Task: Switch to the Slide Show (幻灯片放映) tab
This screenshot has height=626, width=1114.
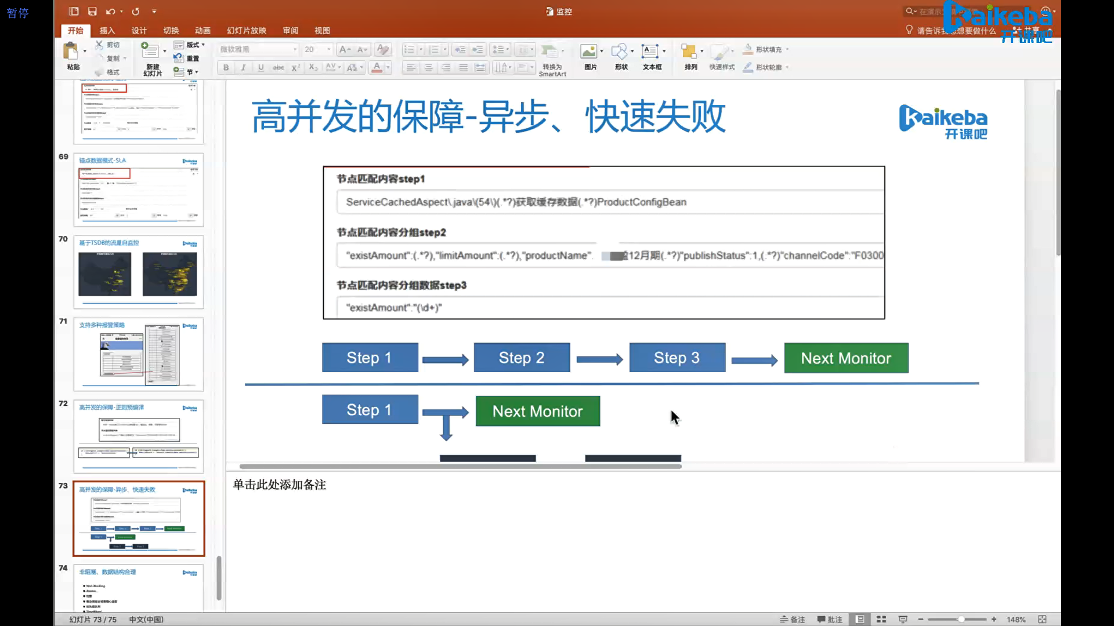Action: [x=246, y=31]
